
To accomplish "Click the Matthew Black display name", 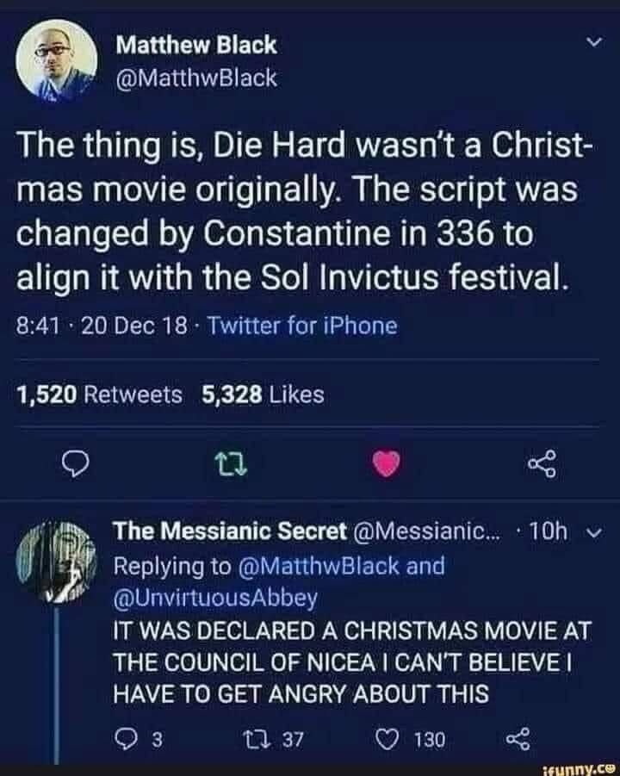I will [x=195, y=44].
